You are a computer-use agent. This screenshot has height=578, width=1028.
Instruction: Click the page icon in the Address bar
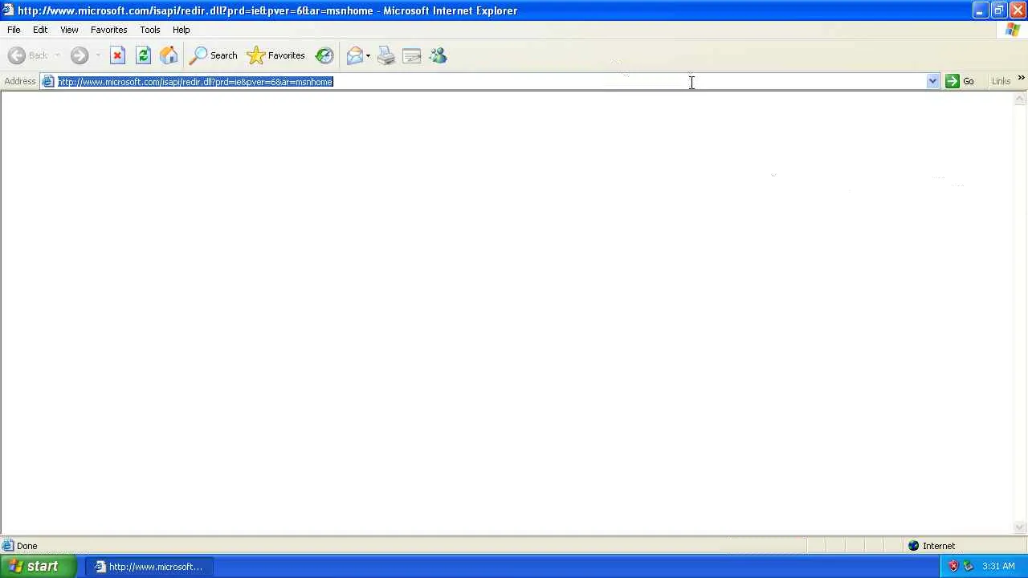point(48,82)
